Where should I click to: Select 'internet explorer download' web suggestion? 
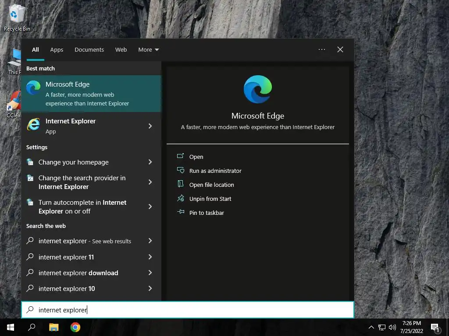coord(91,273)
